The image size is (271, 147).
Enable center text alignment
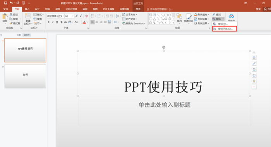tap(97, 22)
